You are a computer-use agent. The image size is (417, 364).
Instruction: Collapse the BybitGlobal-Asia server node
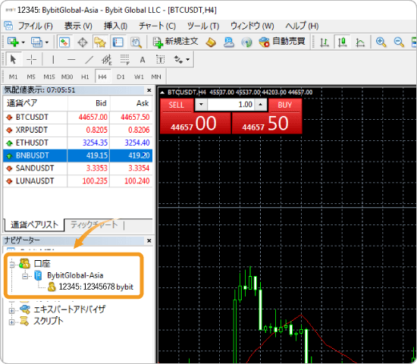coord(25,276)
